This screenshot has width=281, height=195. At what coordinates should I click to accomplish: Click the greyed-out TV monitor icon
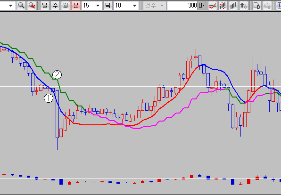pyautogui.click(x=267, y=6)
